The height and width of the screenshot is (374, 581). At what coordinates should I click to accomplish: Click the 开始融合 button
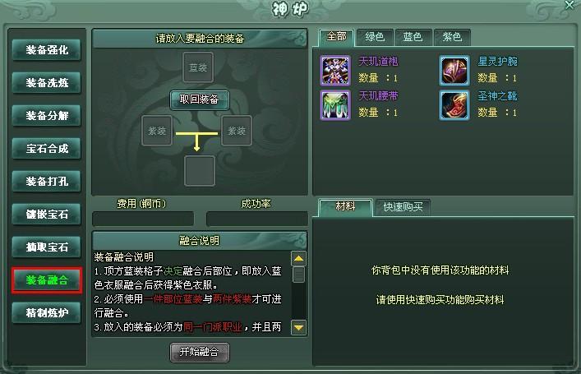click(x=200, y=352)
